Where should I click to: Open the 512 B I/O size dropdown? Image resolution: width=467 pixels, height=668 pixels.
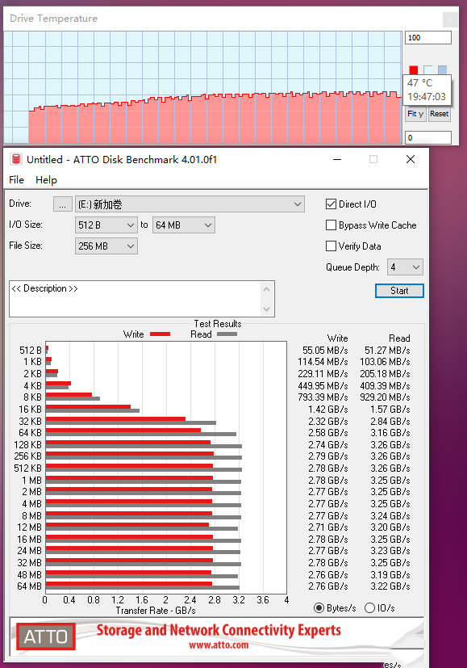[x=106, y=225]
